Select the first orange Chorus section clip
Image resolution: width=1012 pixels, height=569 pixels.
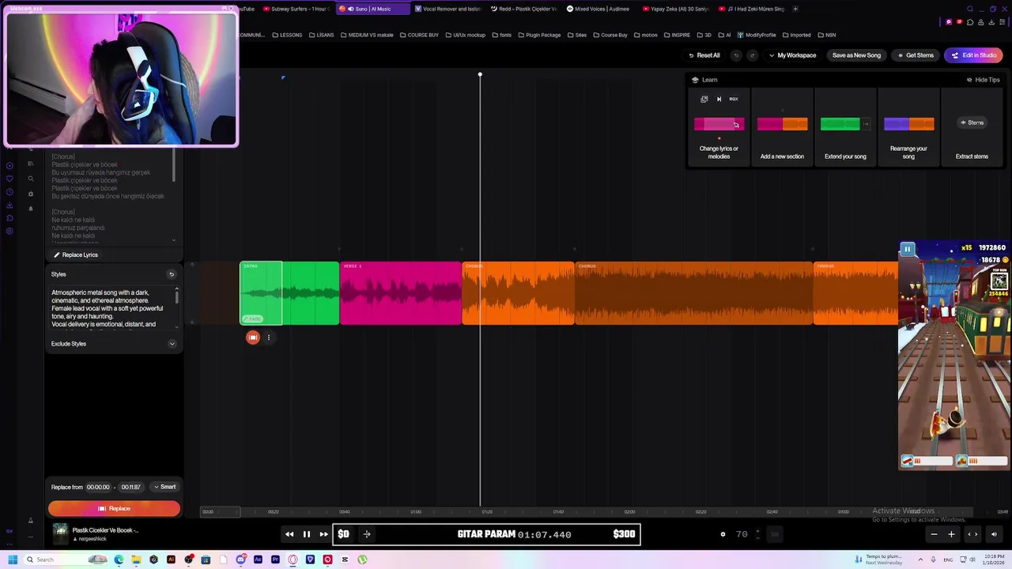coord(518,292)
